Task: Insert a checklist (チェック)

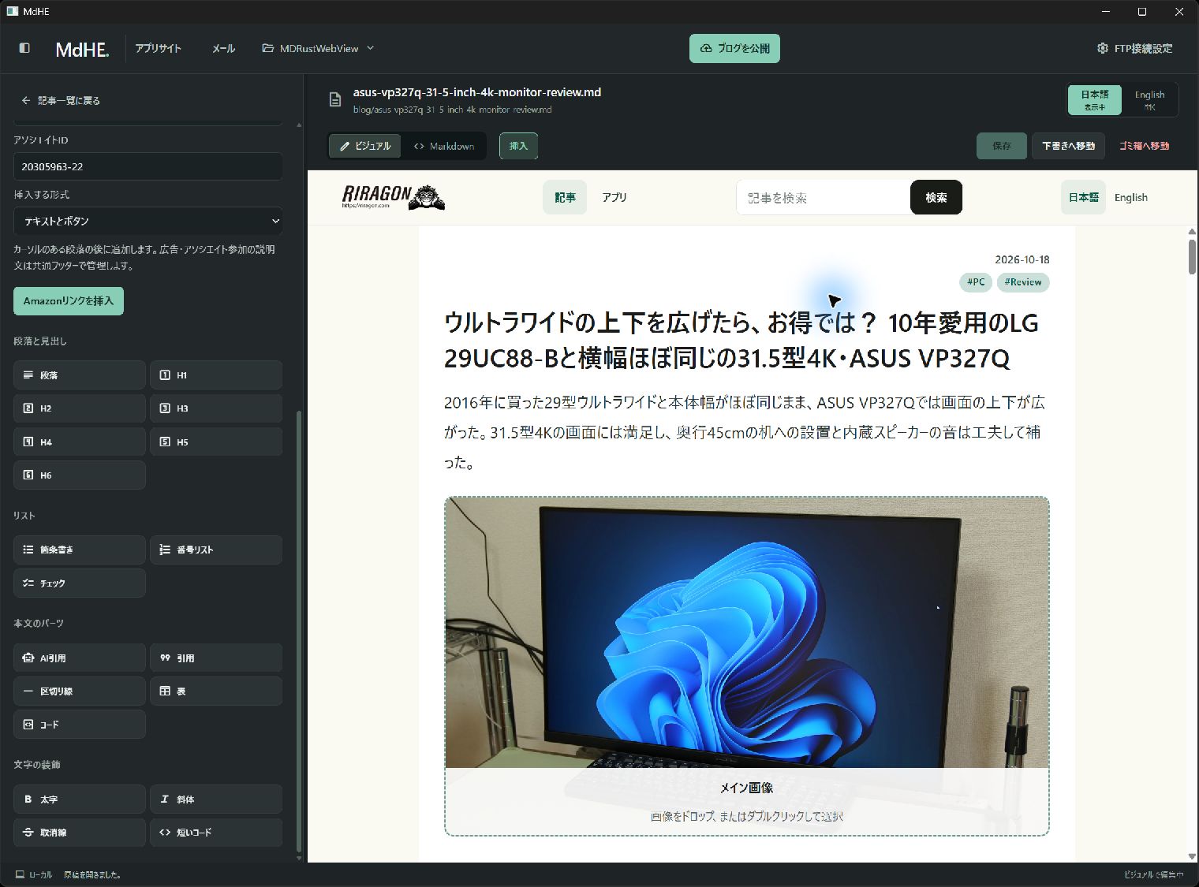Action: point(80,583)
